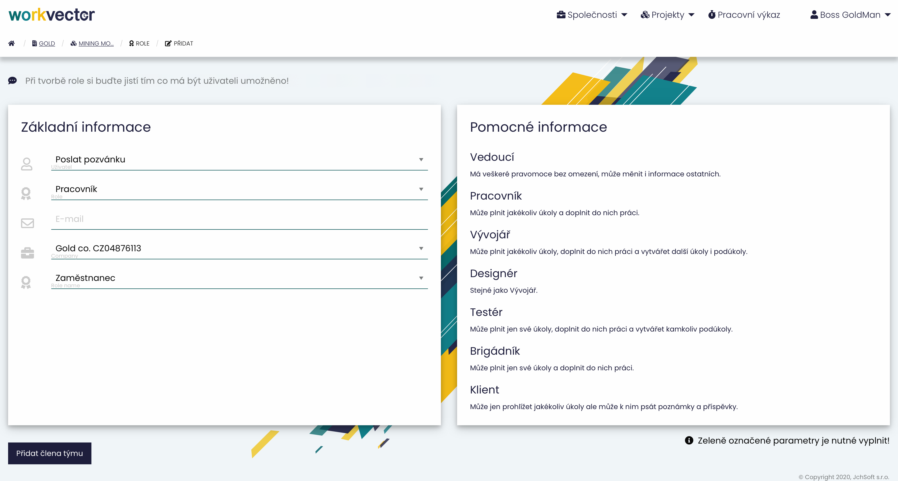Click the award ribbon icon beside Role name

coord(26,282)
